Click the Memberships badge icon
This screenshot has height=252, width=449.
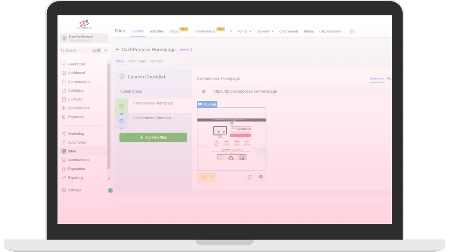coord(64,160)
